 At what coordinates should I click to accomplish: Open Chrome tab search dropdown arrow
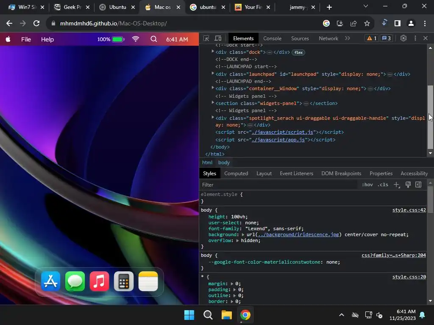[366, 6]
